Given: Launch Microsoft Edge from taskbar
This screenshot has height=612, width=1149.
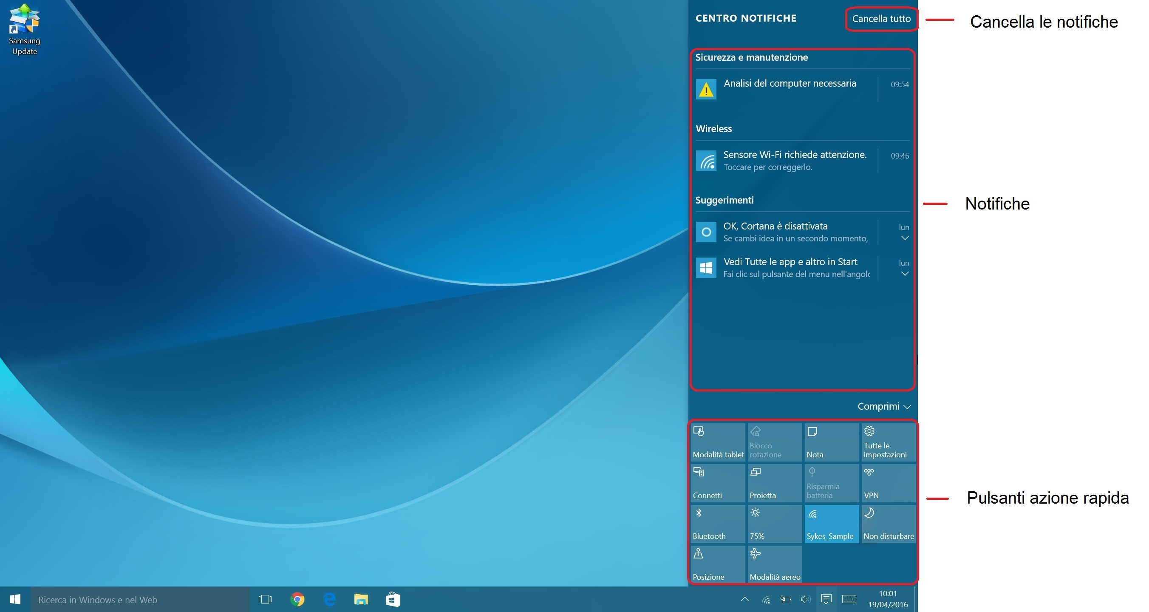Looking at the screenshot, I should tap(329, 600).
